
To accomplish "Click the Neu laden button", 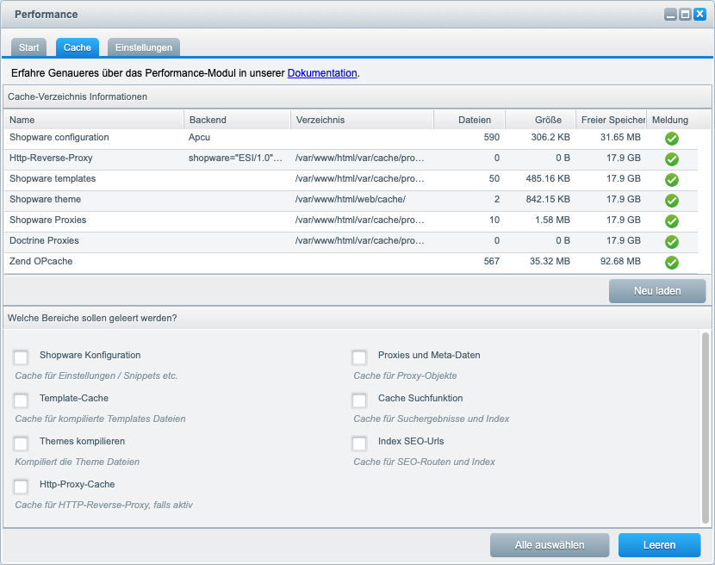I will pos(657,291).
